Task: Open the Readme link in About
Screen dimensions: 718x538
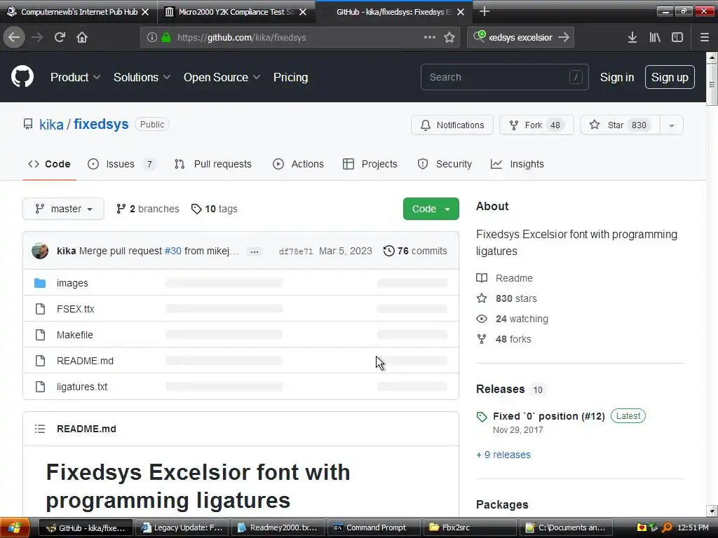Action: 514,278
